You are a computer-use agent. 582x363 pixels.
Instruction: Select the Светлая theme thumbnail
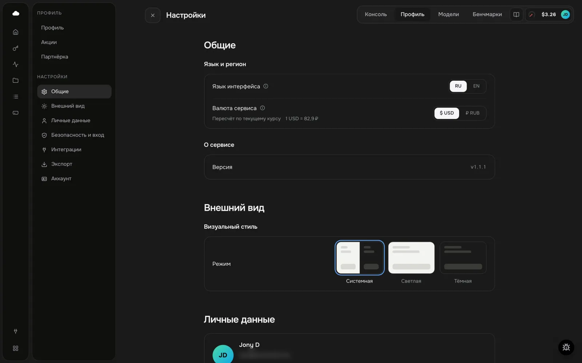click(x=411, y=258)
